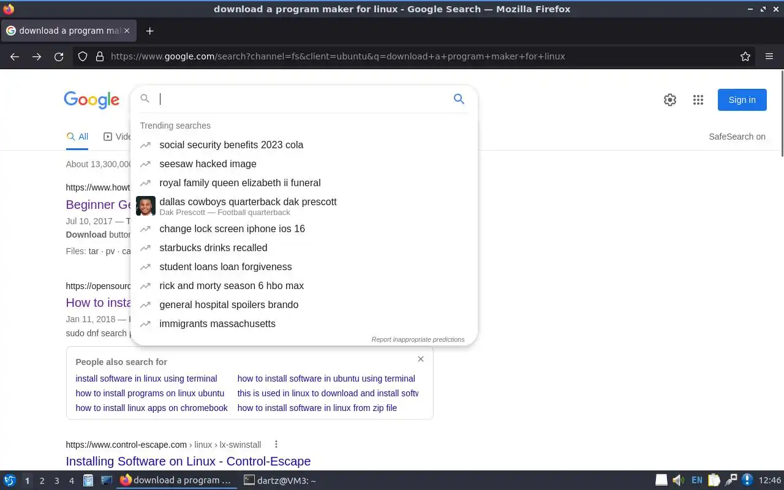Open the Firefox hamburger menu
The width and height of the screenshot is (784, 490).
coord(769,56)
